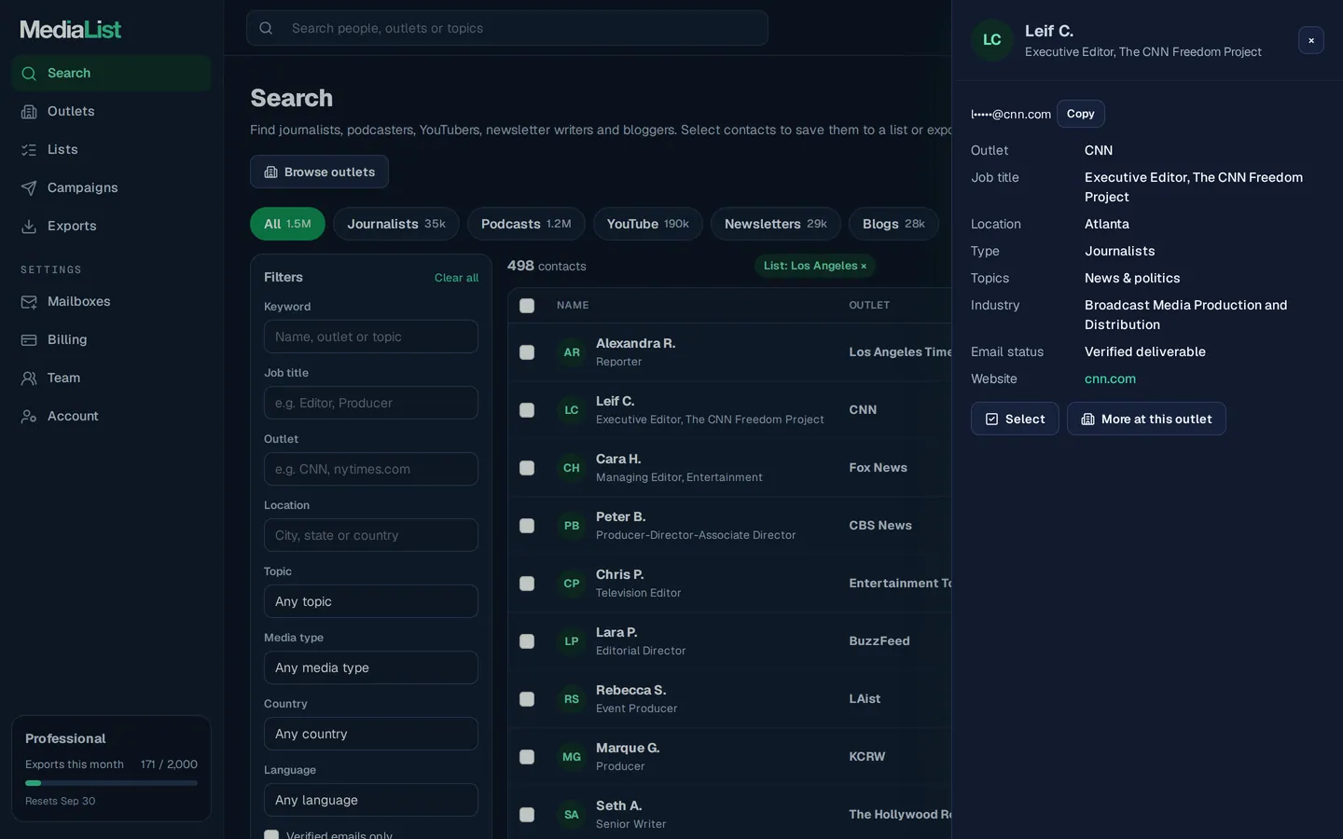Check the box for Leif C. row
This screenshot has height=839, width=1343.
(x=527, y=410)
